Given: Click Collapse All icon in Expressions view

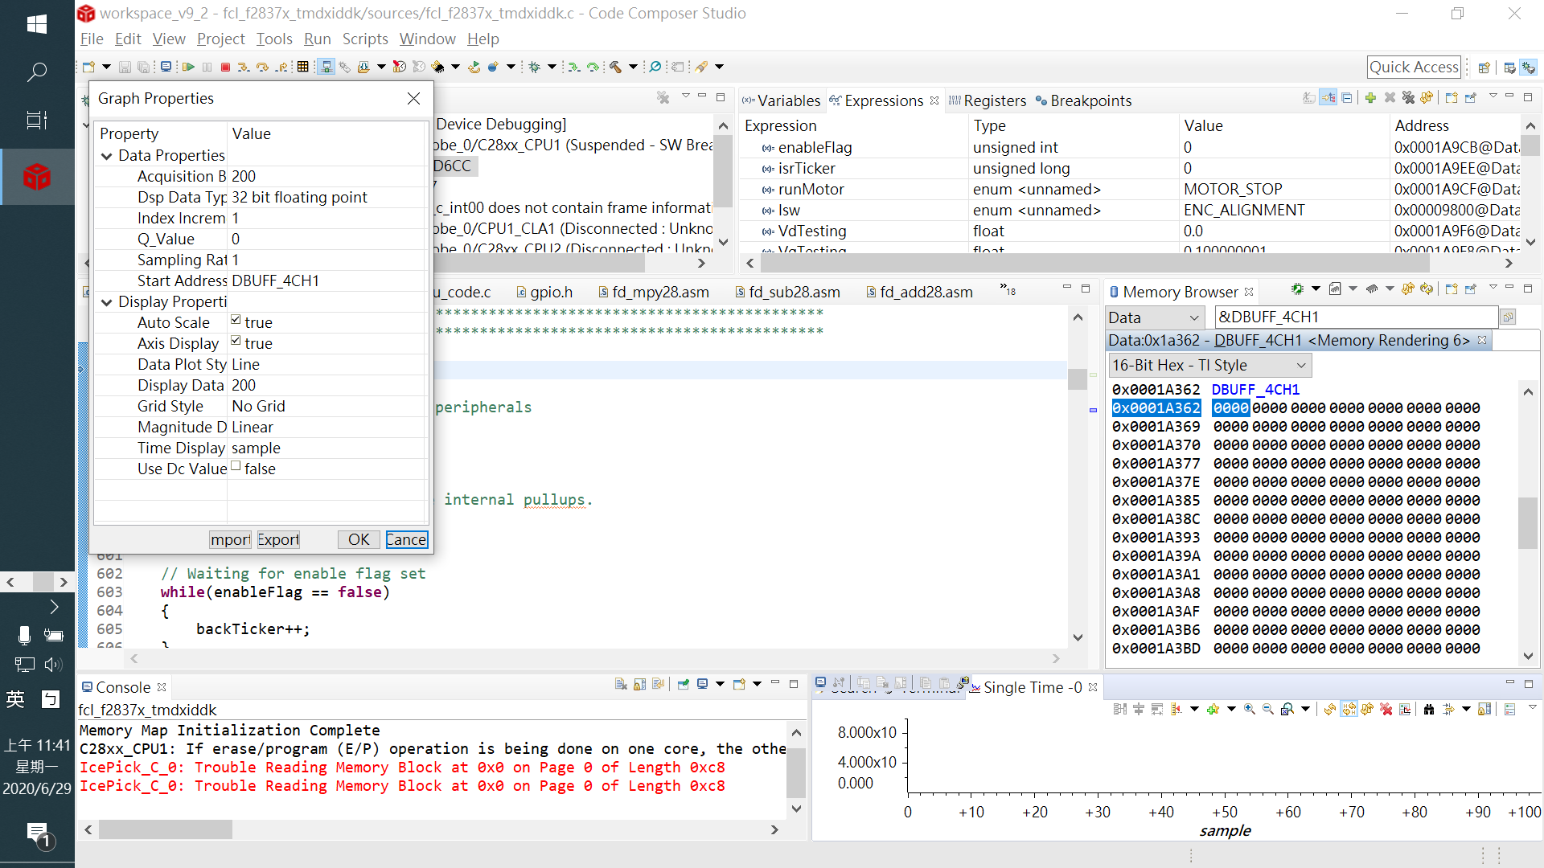Looking at the screenshot, I should (x=1347, y=98).
